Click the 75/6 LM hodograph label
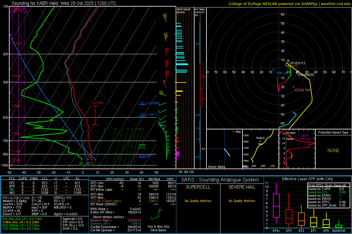 coord(282,73)
